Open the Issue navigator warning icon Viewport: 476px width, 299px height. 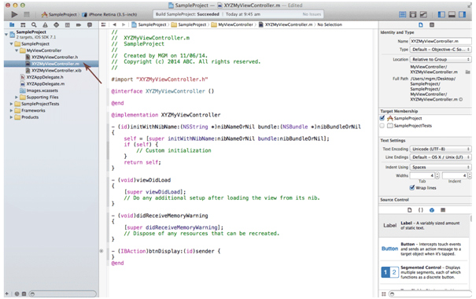tap(45, 24)
